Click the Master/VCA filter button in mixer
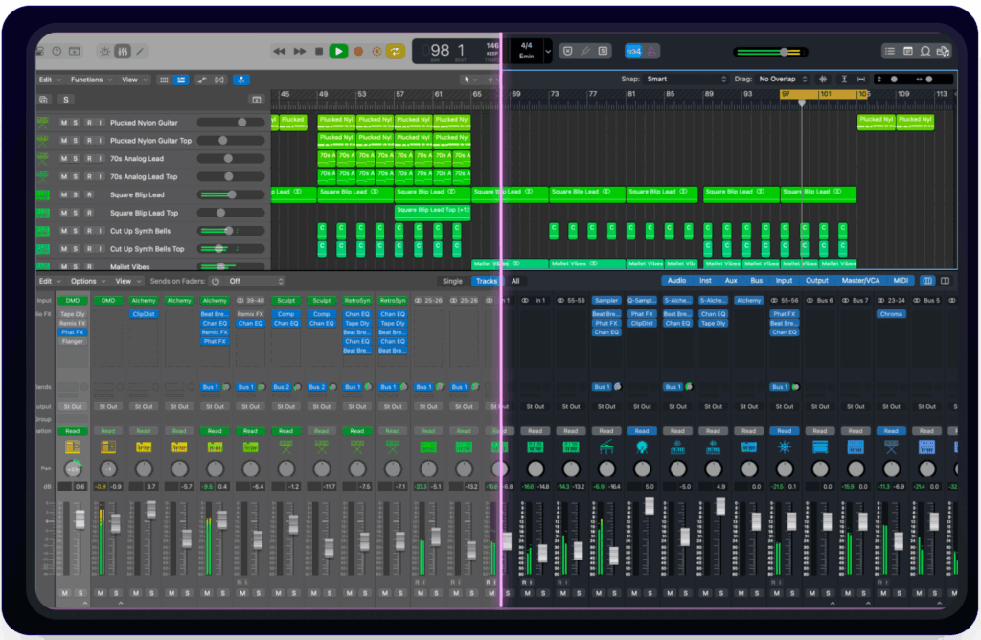Screen dimensions: 981x640 pos(861,281)
